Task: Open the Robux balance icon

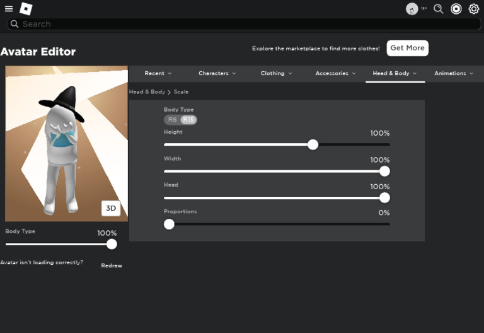Action: (456, 9)
